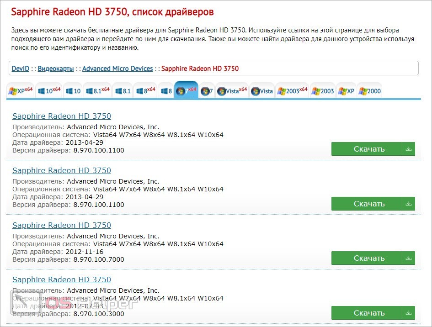The width and height of the screenshot is (432, 327).
Task: Click version text 8.970.100.7000
Action: (99, 259)
